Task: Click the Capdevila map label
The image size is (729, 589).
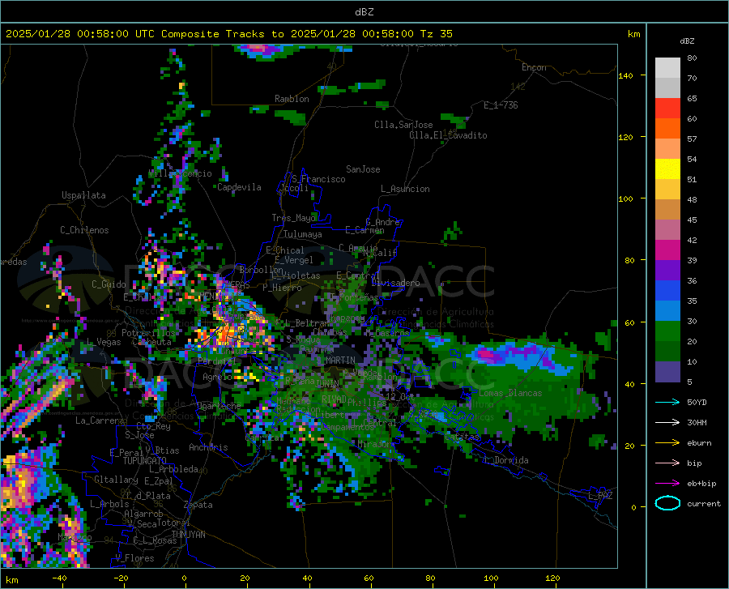Action: tap(239, 187)
